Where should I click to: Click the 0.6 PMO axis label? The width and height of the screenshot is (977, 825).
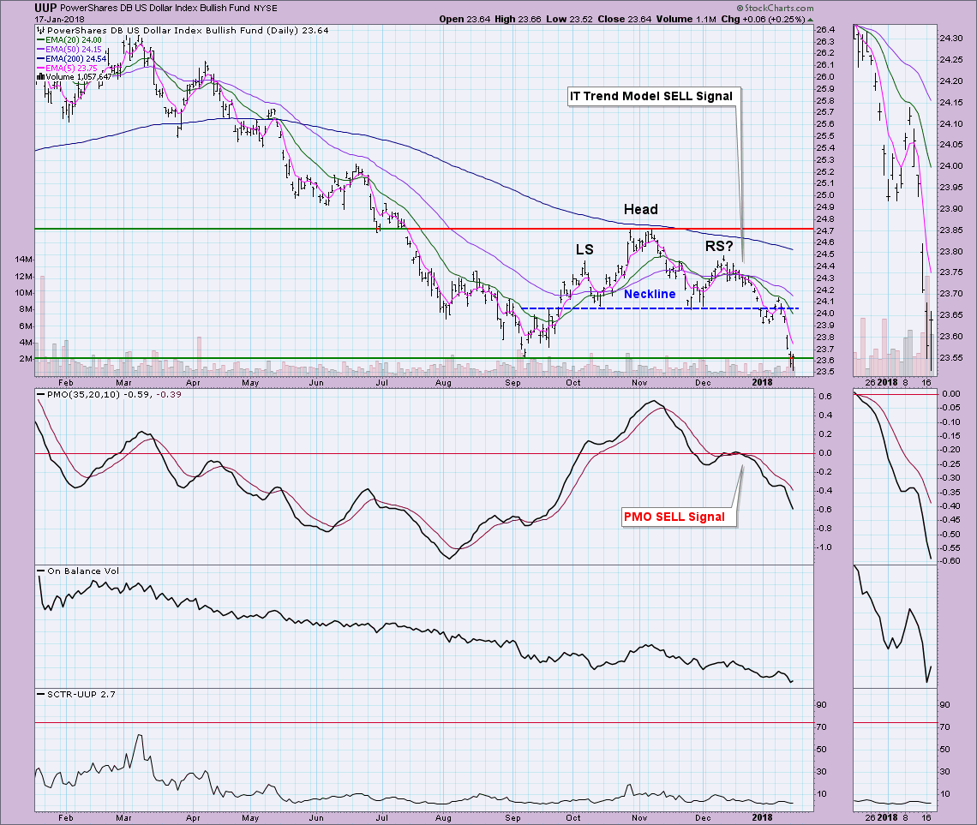pos(825,397)
